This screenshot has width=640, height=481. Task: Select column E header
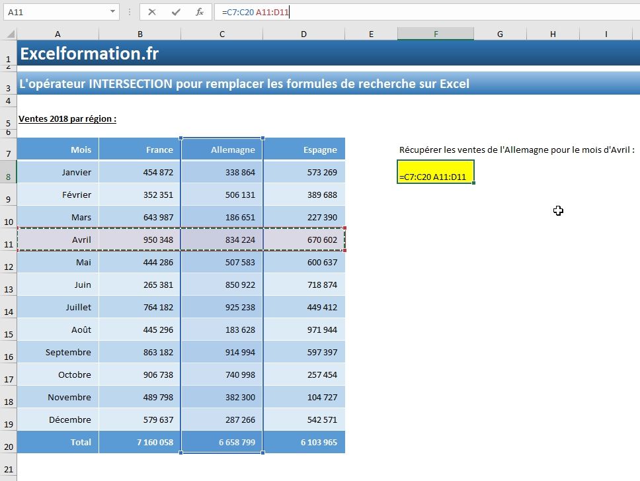pyautogui.click(x=371, y=34)
